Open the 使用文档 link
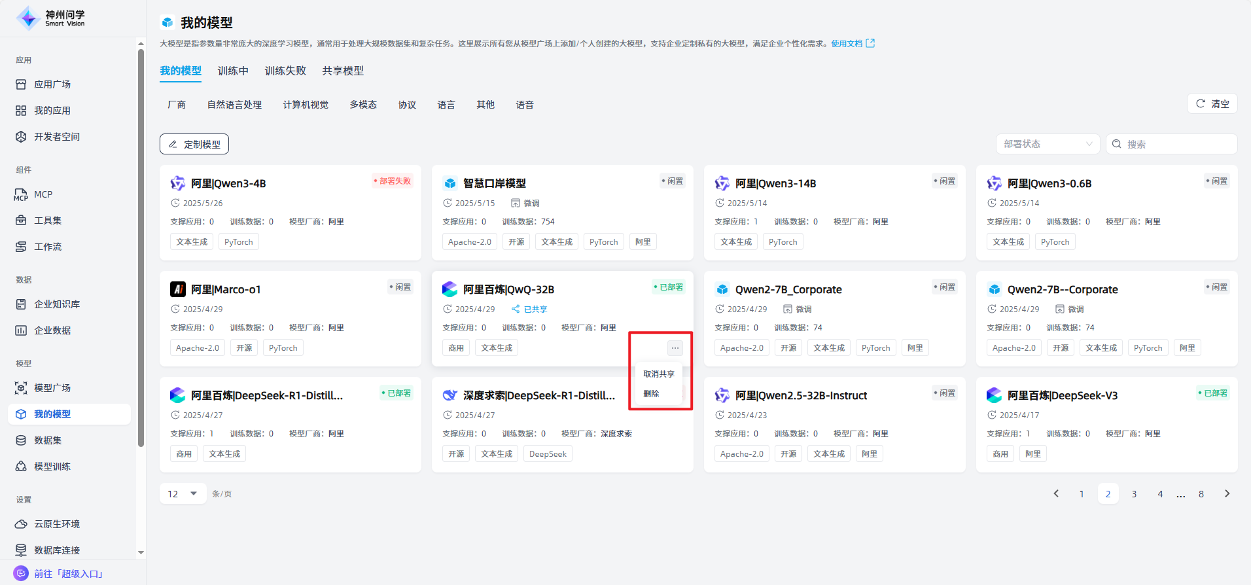Image resolution: width=1251 pixels, height=585 pixels. pos(847,44)
